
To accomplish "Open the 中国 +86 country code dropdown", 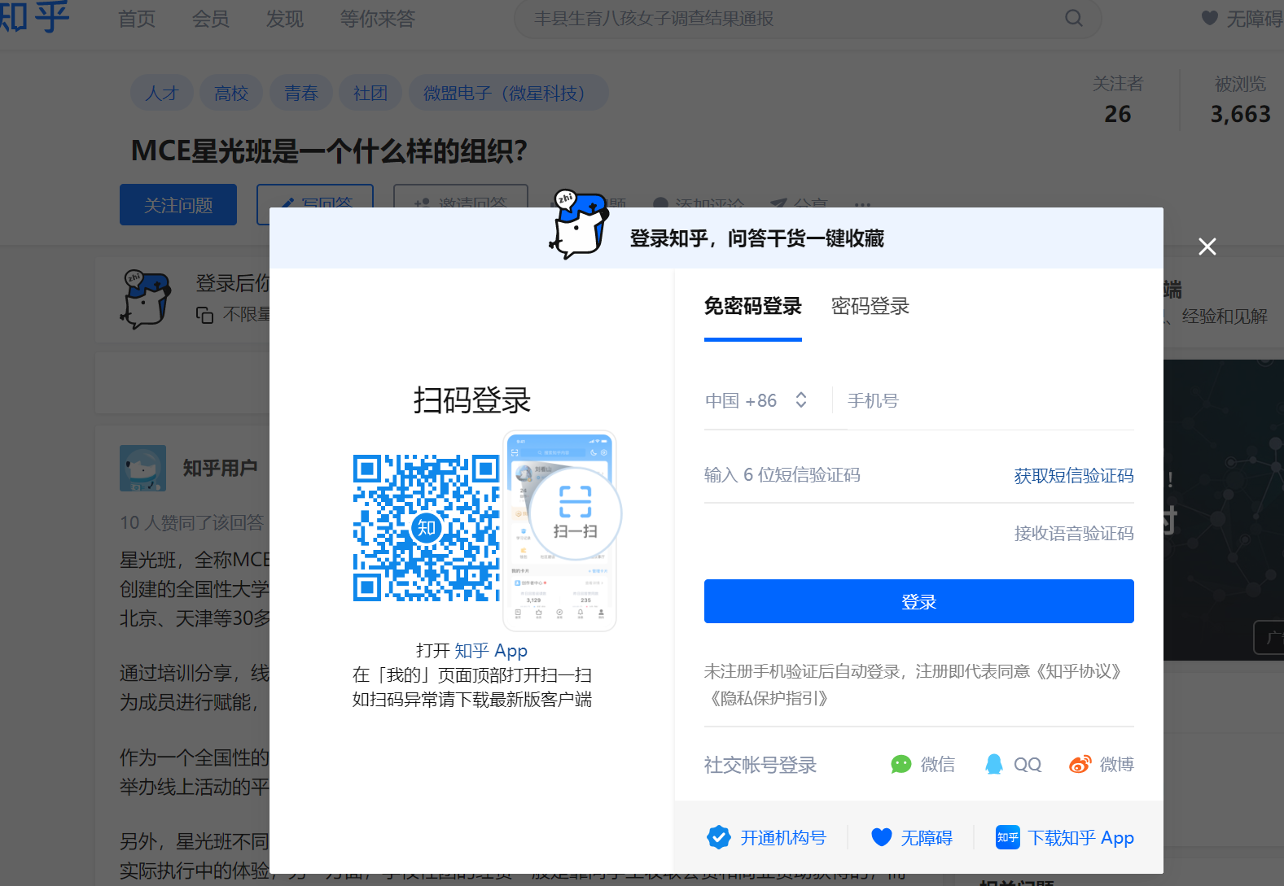I will coord(757,400).
